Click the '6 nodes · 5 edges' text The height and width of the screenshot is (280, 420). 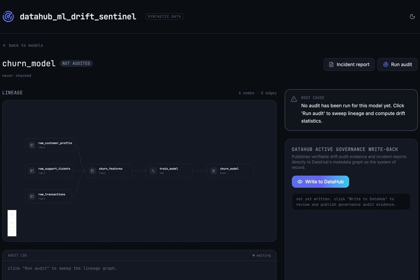coord(257,93)
